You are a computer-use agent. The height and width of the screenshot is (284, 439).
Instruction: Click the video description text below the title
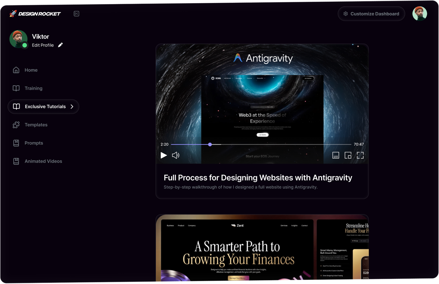241,187
